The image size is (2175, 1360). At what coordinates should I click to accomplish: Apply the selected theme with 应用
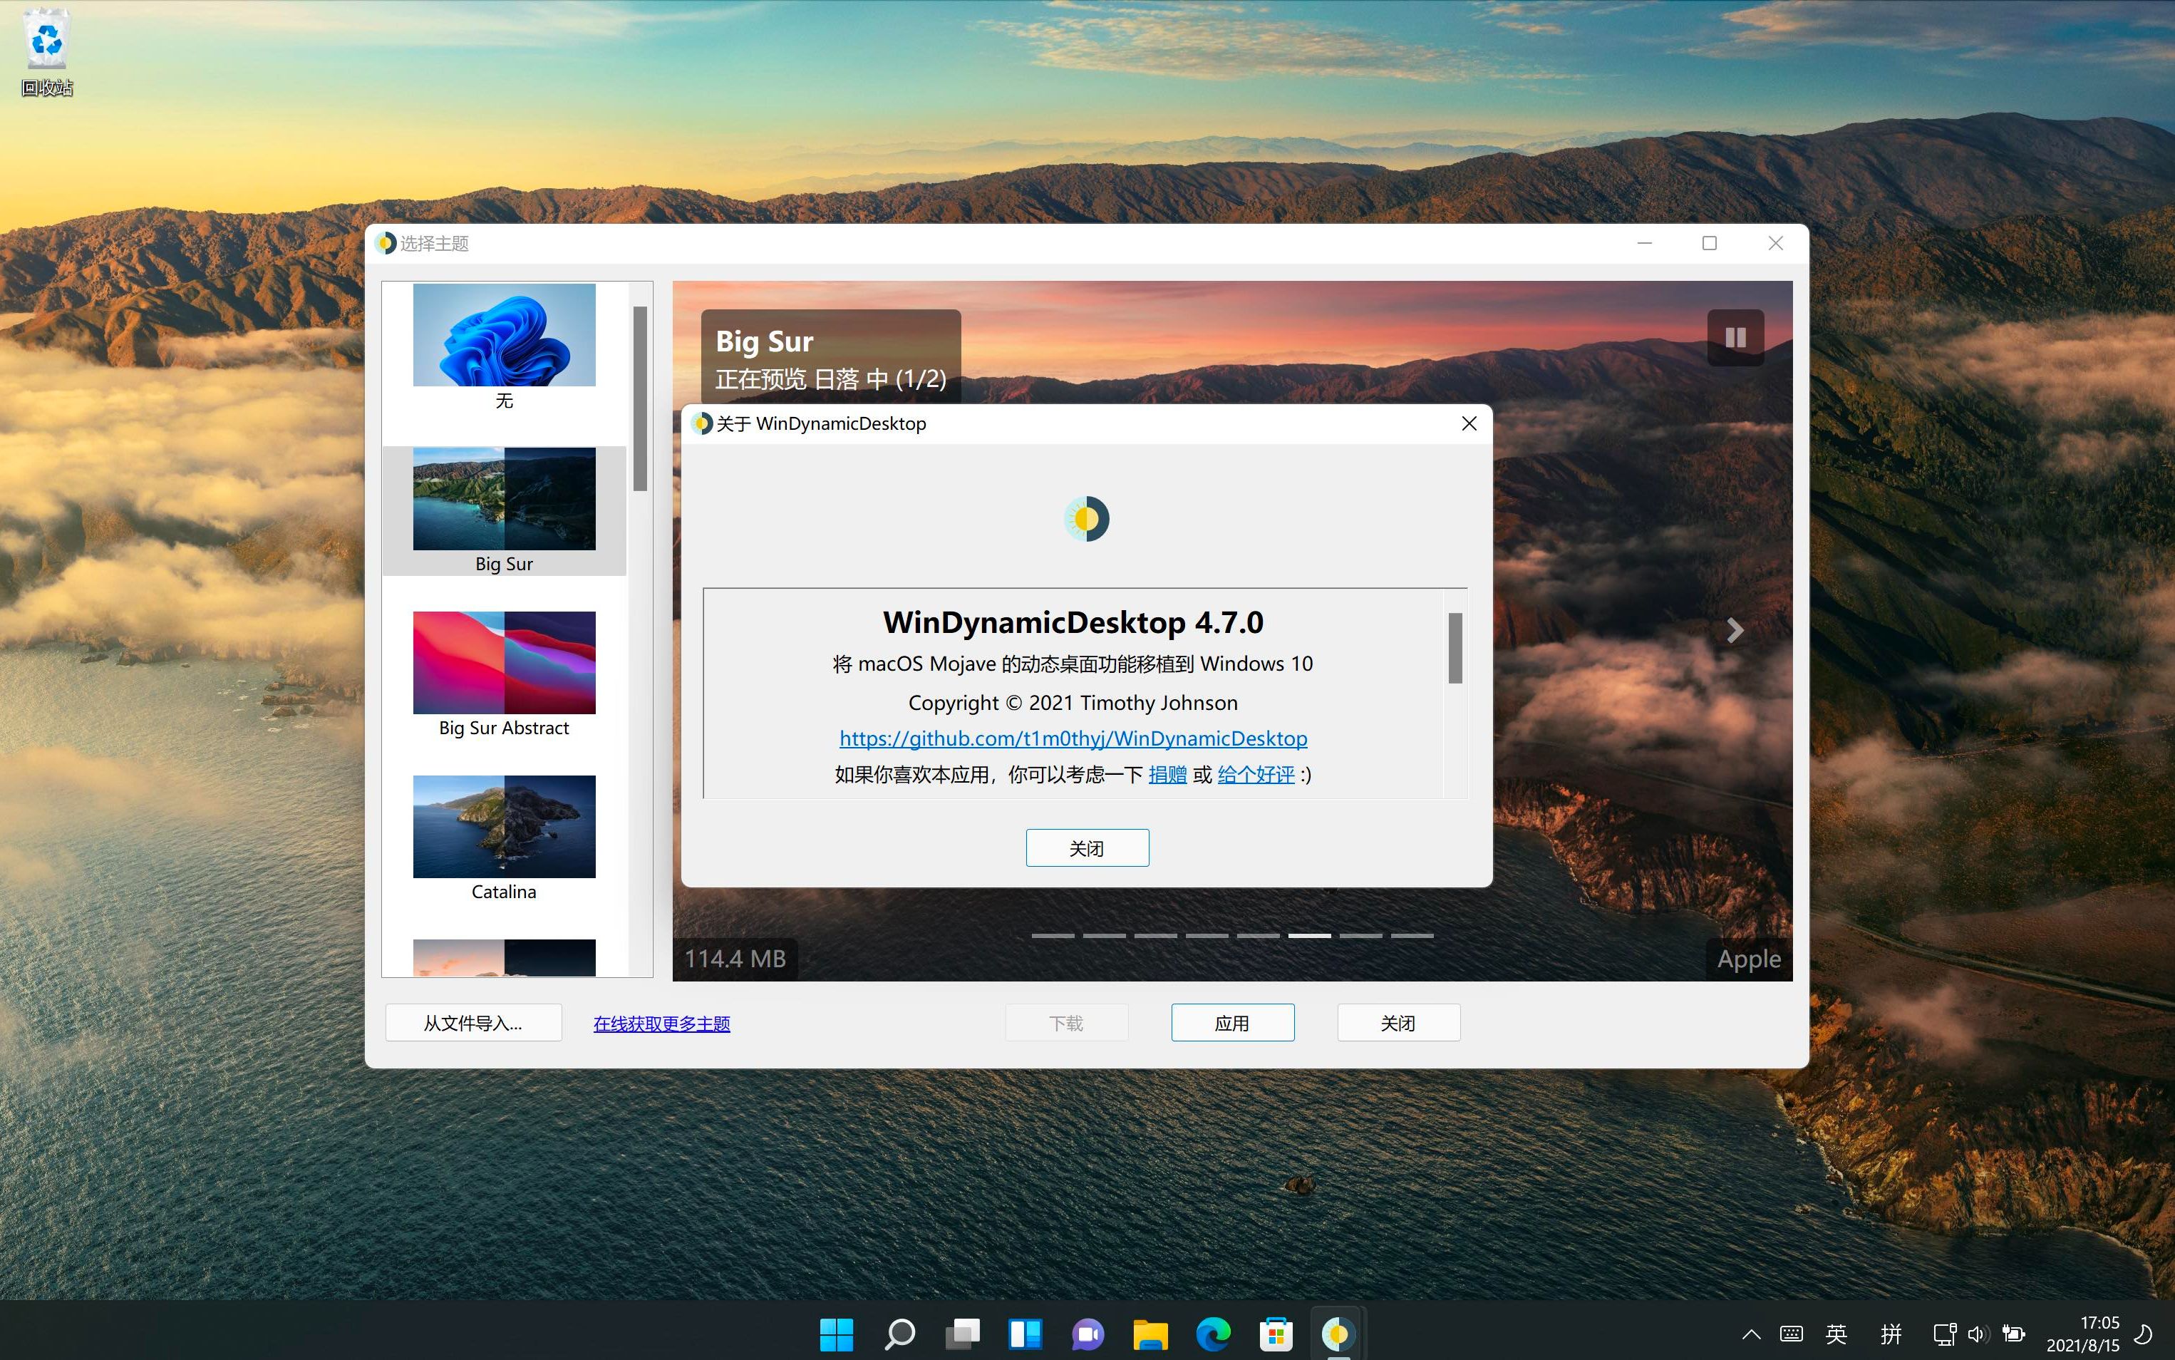[1231, 1022]
